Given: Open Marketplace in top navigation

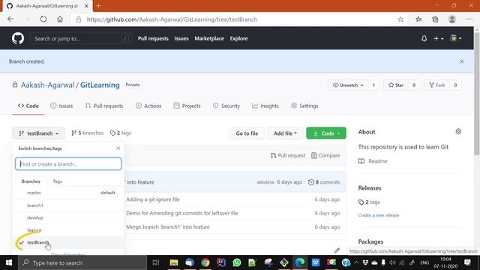Looking at the screenshot, I should coord(209,38).
